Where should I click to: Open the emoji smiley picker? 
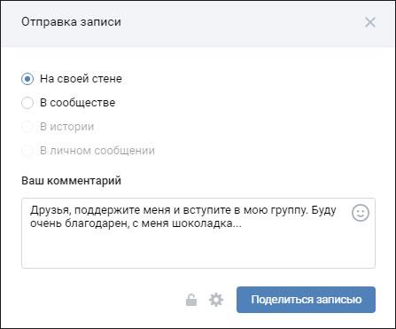(x=361, y=213)
